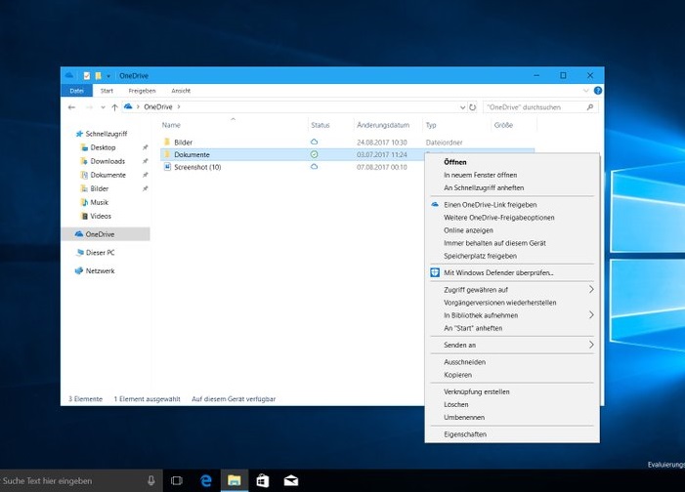Click the Up one level arrow
The width and height of the screenshot is (685, 492).
point(114,106)
